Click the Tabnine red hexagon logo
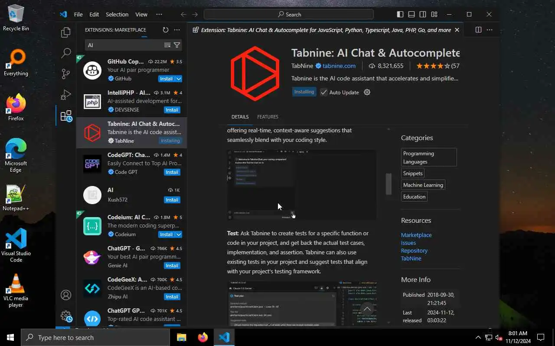Viewport: 555px width, 346px height. [255, 74]
